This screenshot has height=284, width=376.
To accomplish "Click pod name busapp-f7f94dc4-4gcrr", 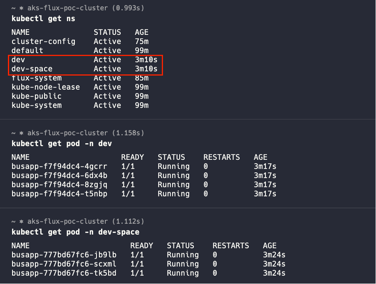I will pyautogui.click(x=59, y=166).
